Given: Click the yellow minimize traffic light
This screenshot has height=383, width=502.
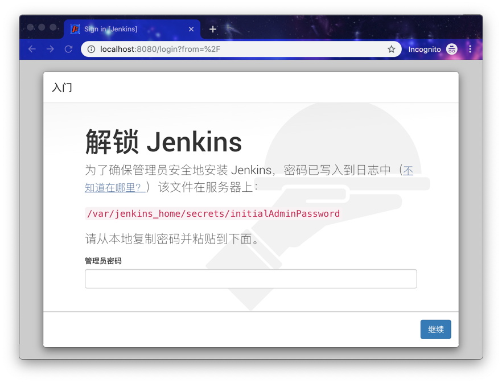Looking at the screenshot, I should (41, 27).
